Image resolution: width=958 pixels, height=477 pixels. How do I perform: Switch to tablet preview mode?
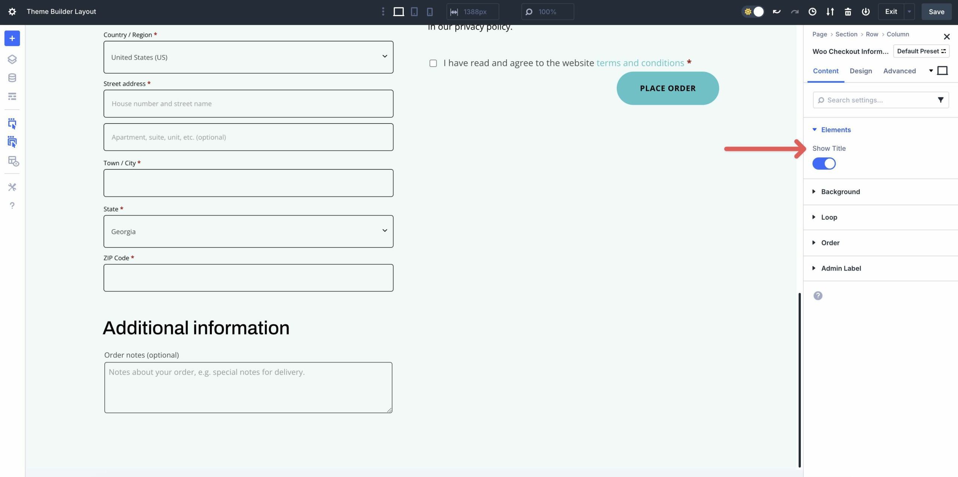tap(414, 12)
